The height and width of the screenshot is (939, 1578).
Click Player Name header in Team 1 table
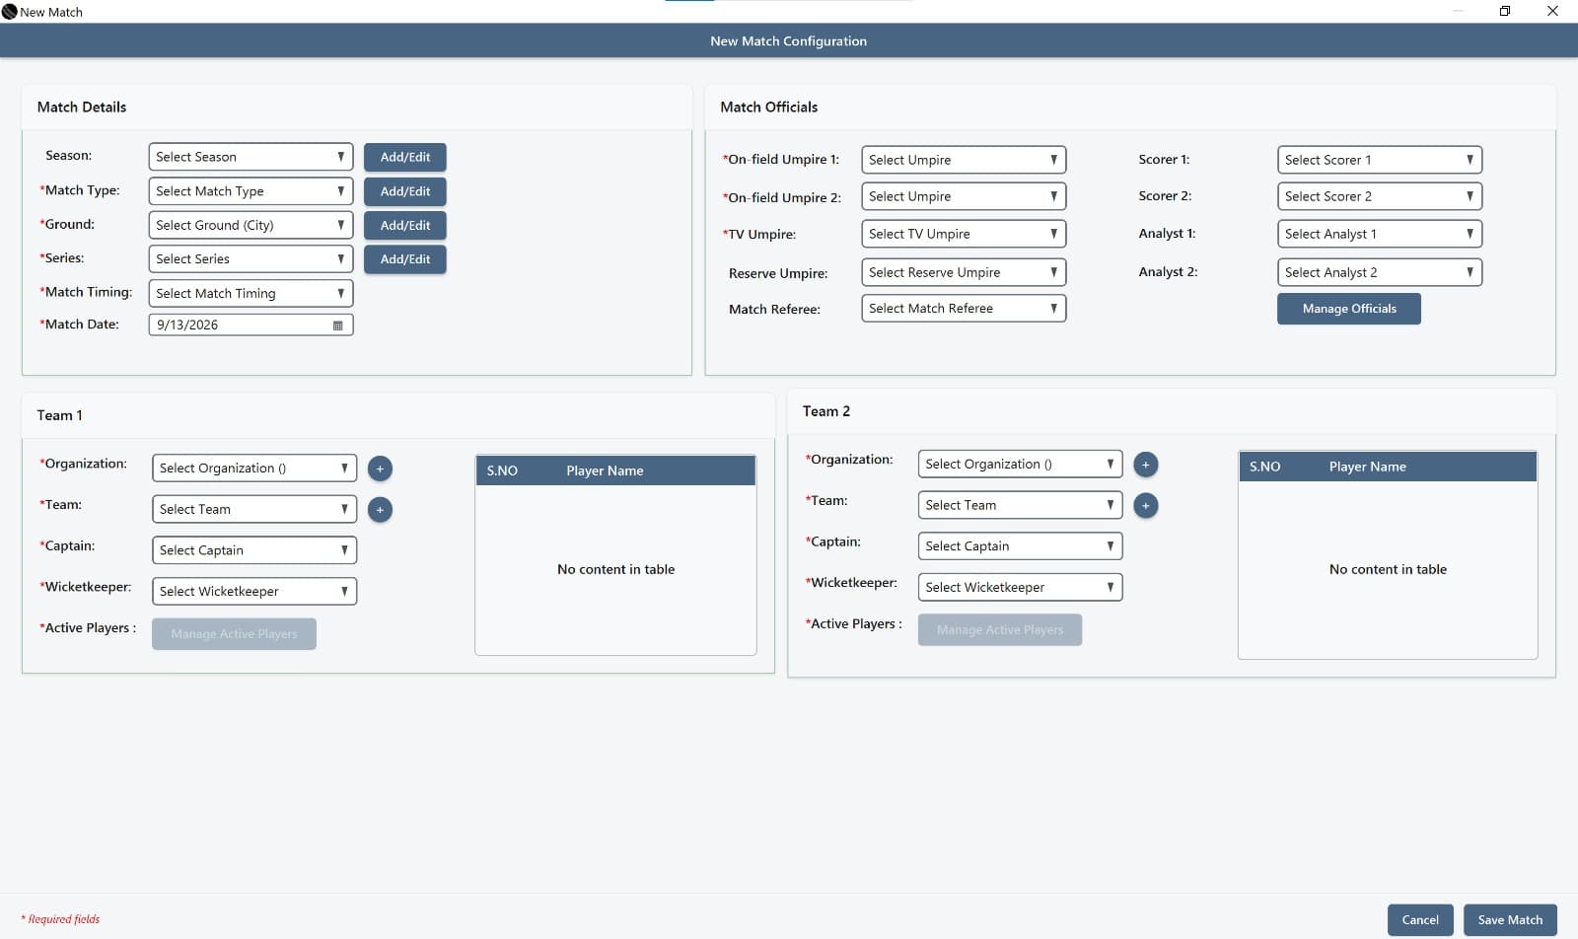(x=605, y=471)
